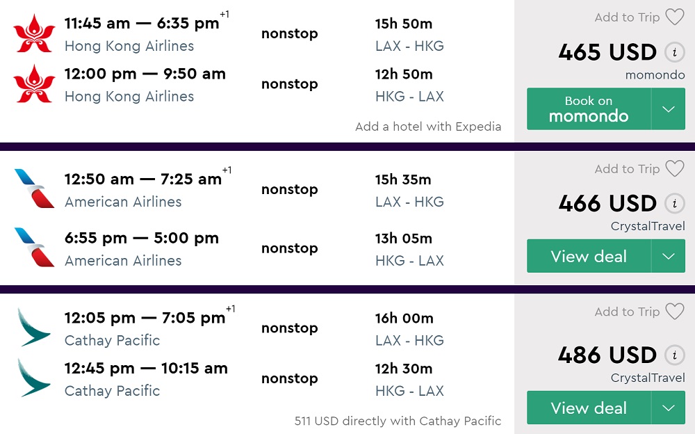Toggle the heart on the 466 USD flight
695x434 pixels.
[x=674, y=168]
